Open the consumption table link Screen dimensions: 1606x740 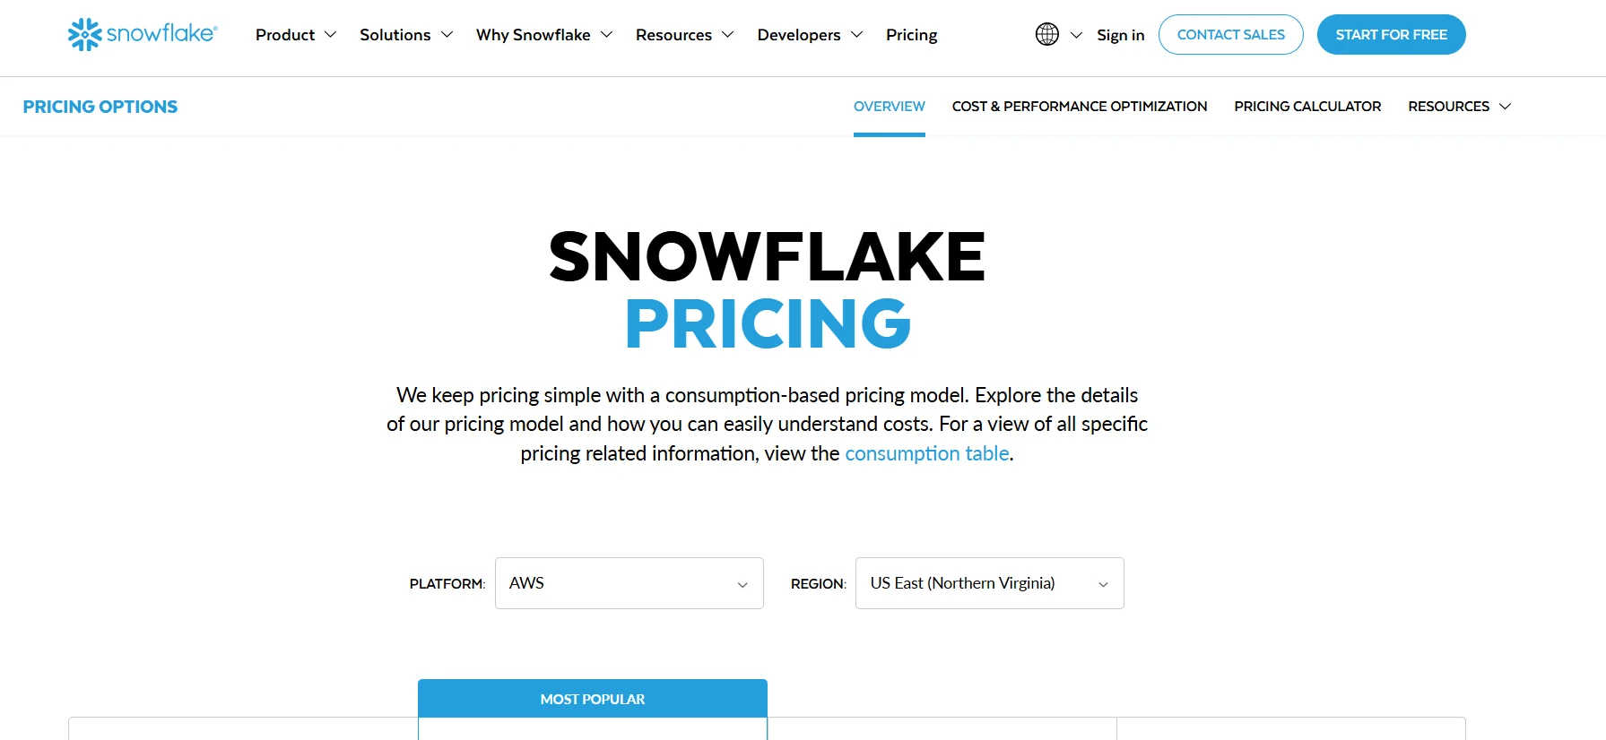point(926,453)
